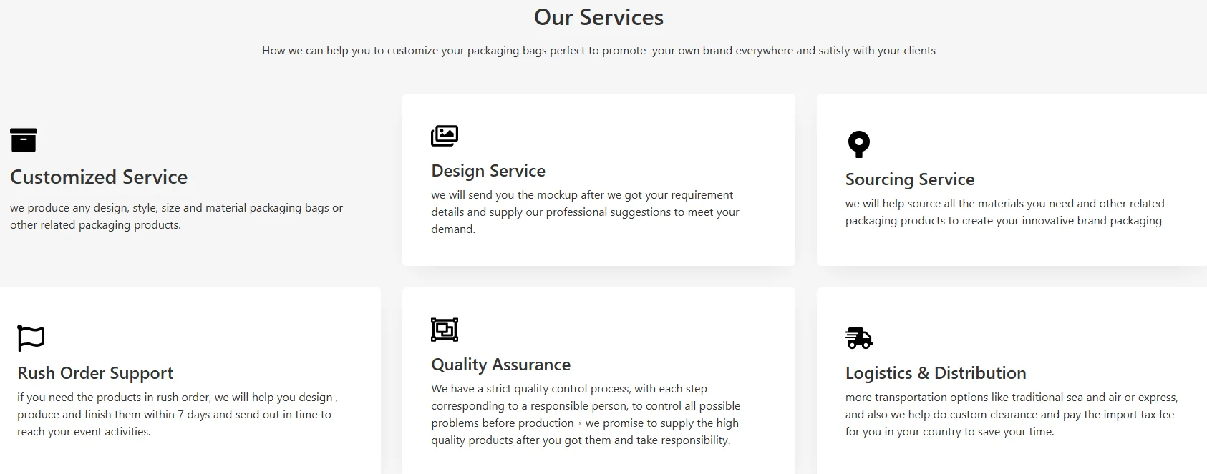Click the map pin icon above Sourcing Service
The image size is (1207, 474).
pos(858,144)
